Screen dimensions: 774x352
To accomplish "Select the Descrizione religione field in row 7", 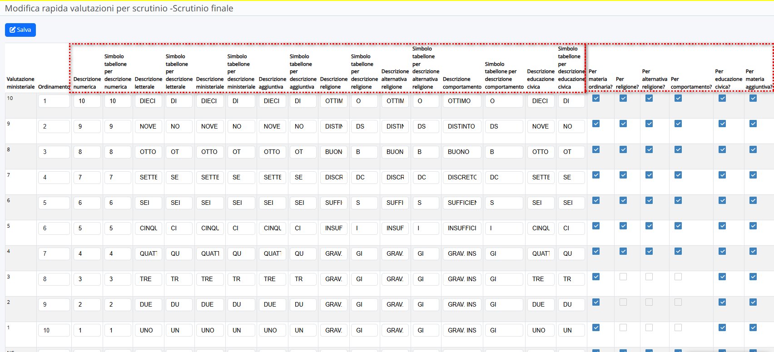I will click(334, 177).
